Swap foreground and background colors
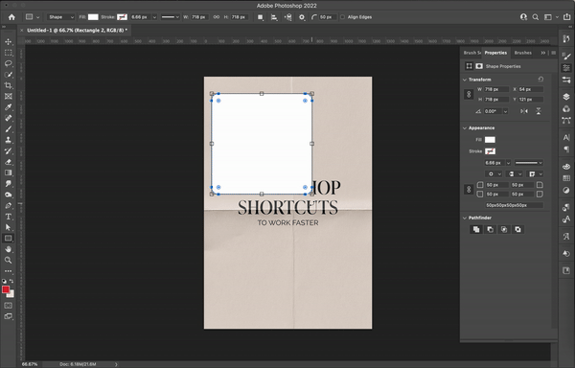The width and height of the screenshot is (575, 368). (x=11, y=281)
